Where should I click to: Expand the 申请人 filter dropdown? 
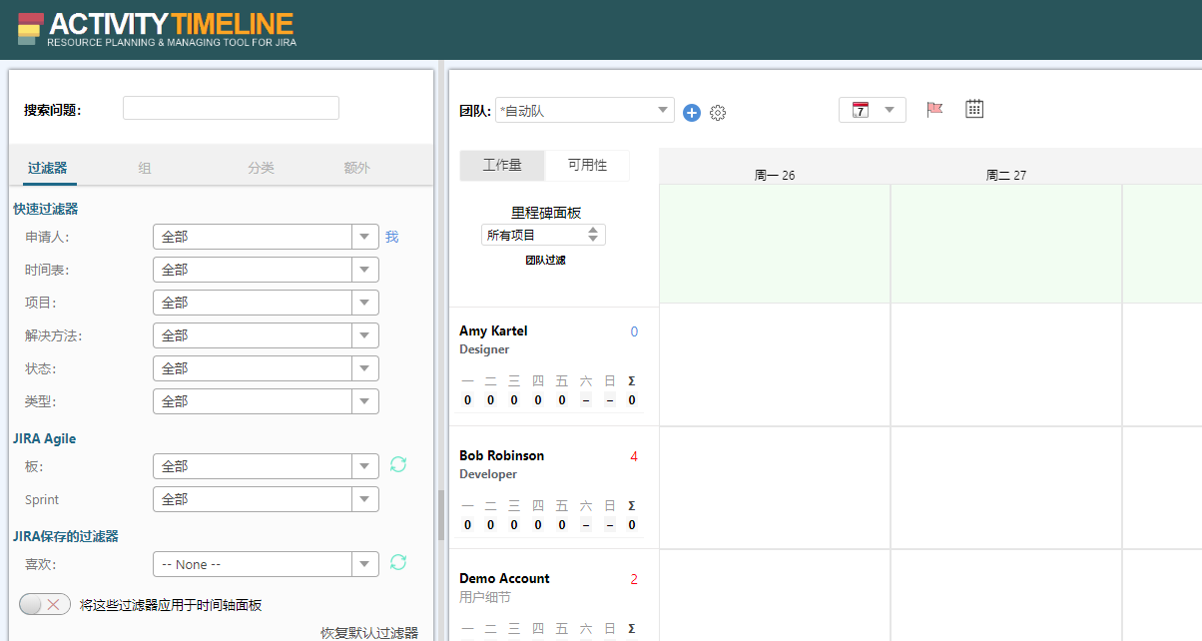click(x=365, y=237)
